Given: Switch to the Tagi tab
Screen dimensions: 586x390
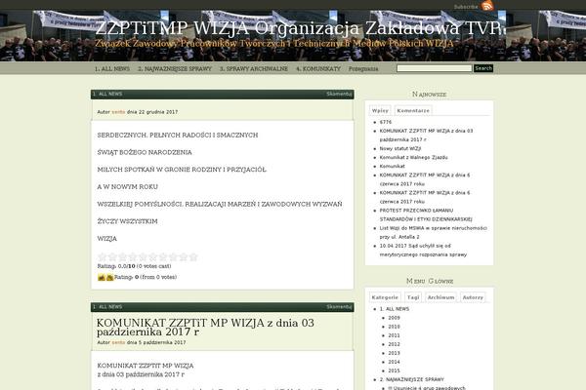Looking at the screenshot, I should tap(413, 297).
